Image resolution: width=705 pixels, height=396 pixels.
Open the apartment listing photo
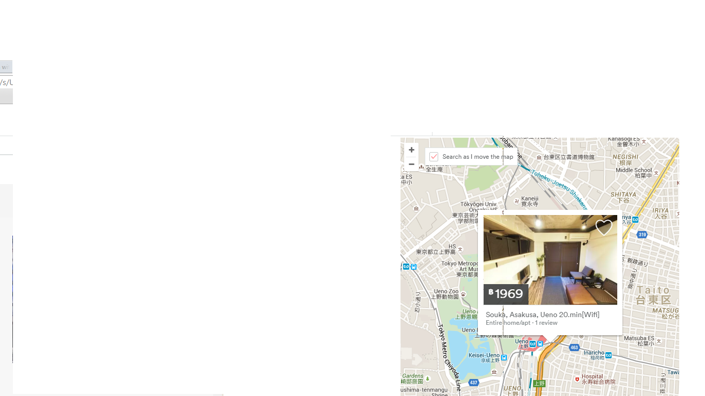tap(550, 260)
